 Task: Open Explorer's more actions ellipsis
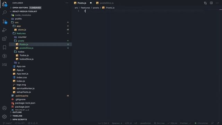click(67, 3)
